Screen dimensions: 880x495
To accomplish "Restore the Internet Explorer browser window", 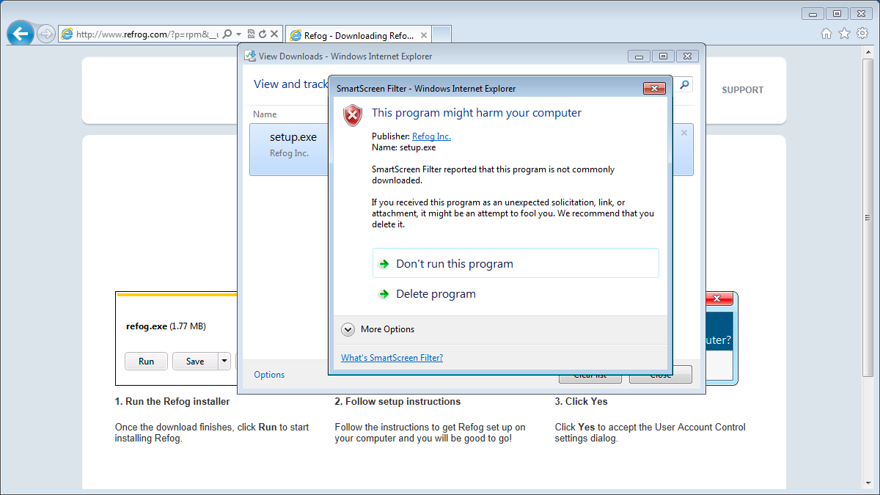I will pos(837,13).
